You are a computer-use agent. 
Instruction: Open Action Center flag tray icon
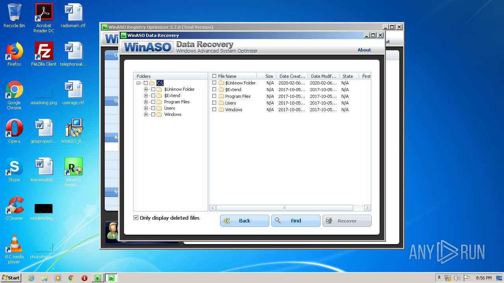pos(467,278)
